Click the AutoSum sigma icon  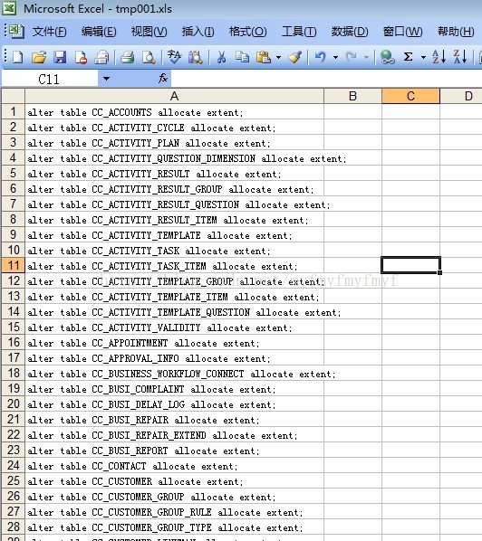408,57
